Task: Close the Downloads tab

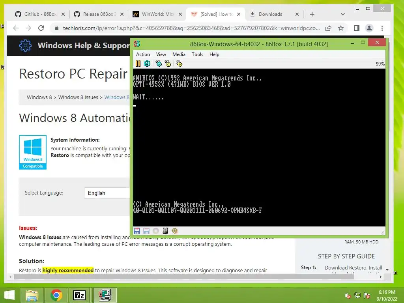Action: click(x=297, y=14)
